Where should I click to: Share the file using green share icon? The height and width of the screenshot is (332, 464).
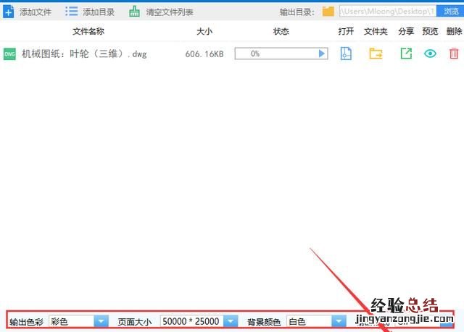[x=406, y=54]
